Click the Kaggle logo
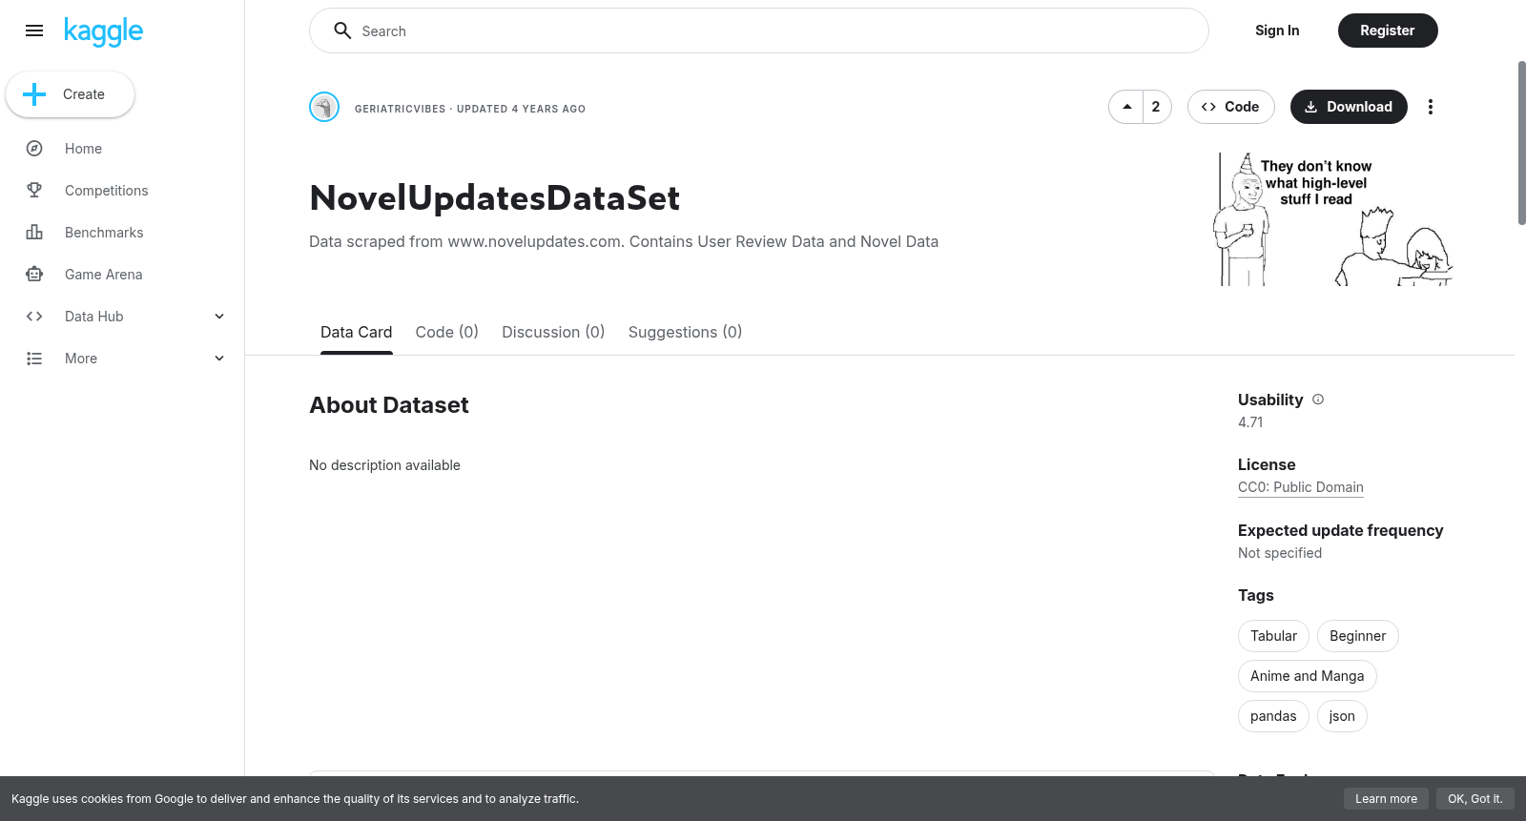Screen dimensions: 1526x821 pos(103,31)
